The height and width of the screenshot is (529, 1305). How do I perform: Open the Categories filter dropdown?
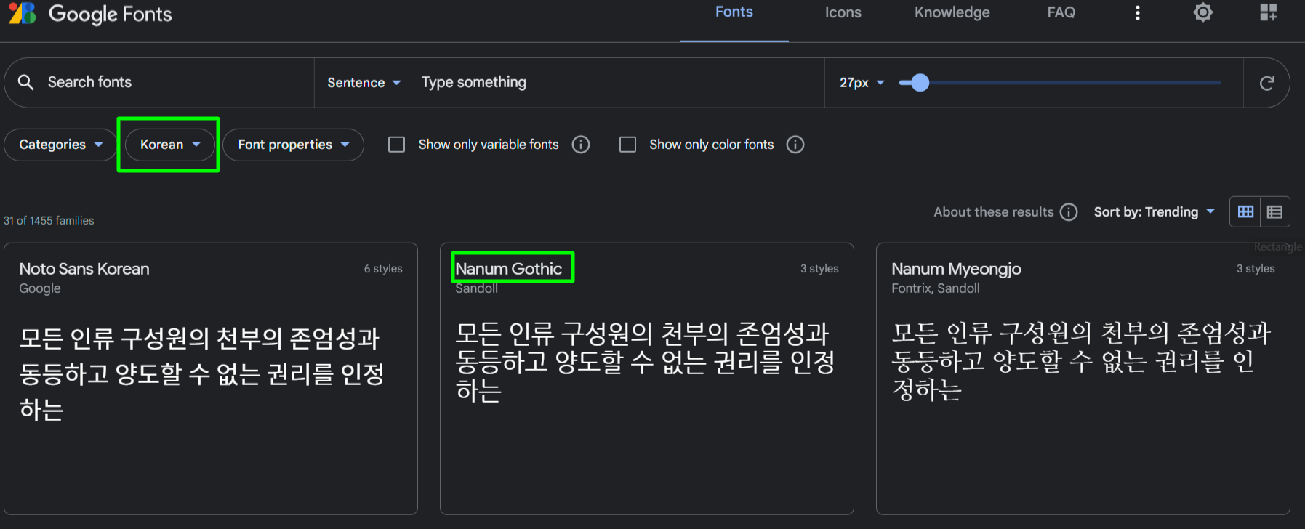[60, 145]
